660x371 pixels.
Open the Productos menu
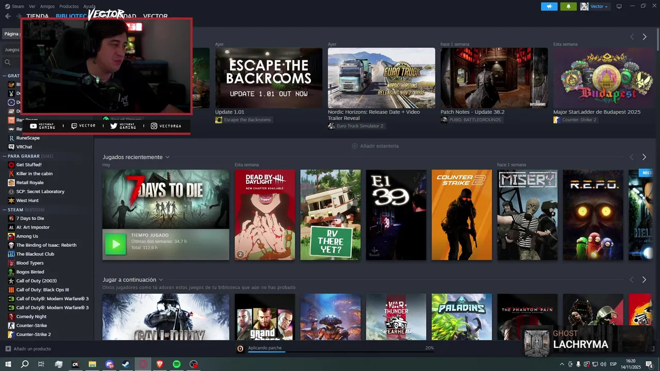pos(69,6)
